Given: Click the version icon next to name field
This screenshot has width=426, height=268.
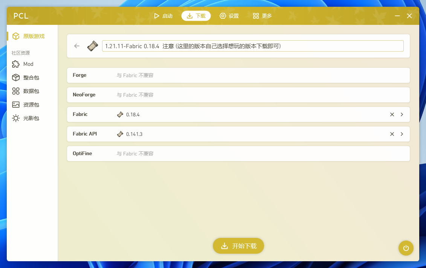Looking at the screenshot, I should [93, 46].
